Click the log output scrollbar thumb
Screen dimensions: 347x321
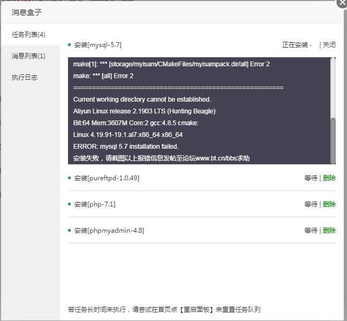point(333,141)
